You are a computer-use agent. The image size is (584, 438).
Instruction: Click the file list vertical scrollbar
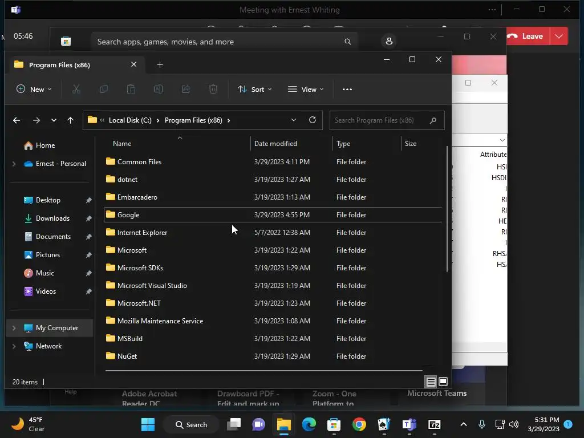click(447, 209)
